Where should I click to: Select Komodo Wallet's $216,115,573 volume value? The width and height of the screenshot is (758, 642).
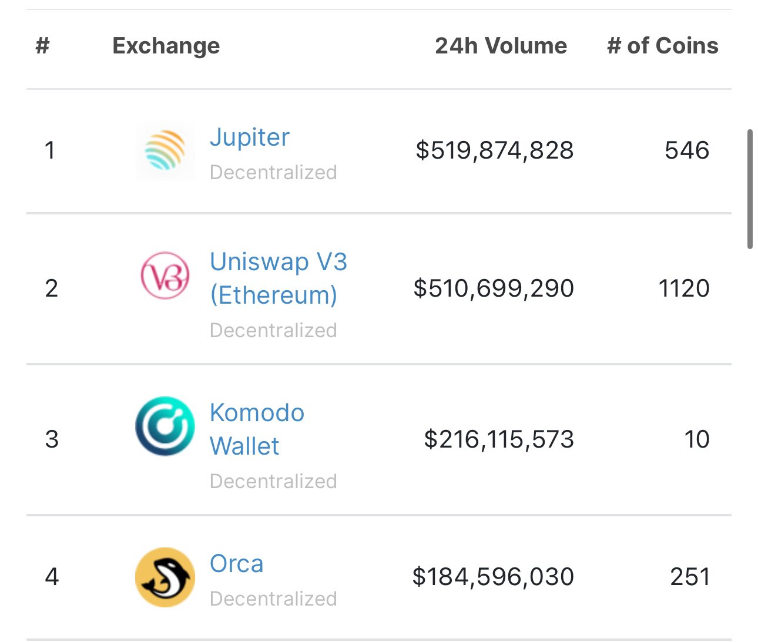tap(499, 439)
